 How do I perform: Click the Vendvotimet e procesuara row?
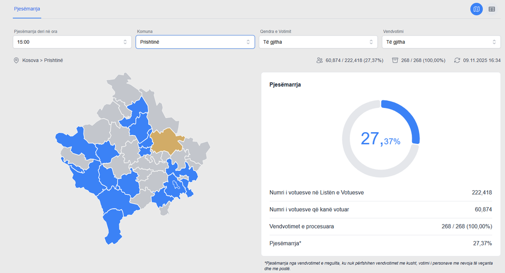point(380,226)
